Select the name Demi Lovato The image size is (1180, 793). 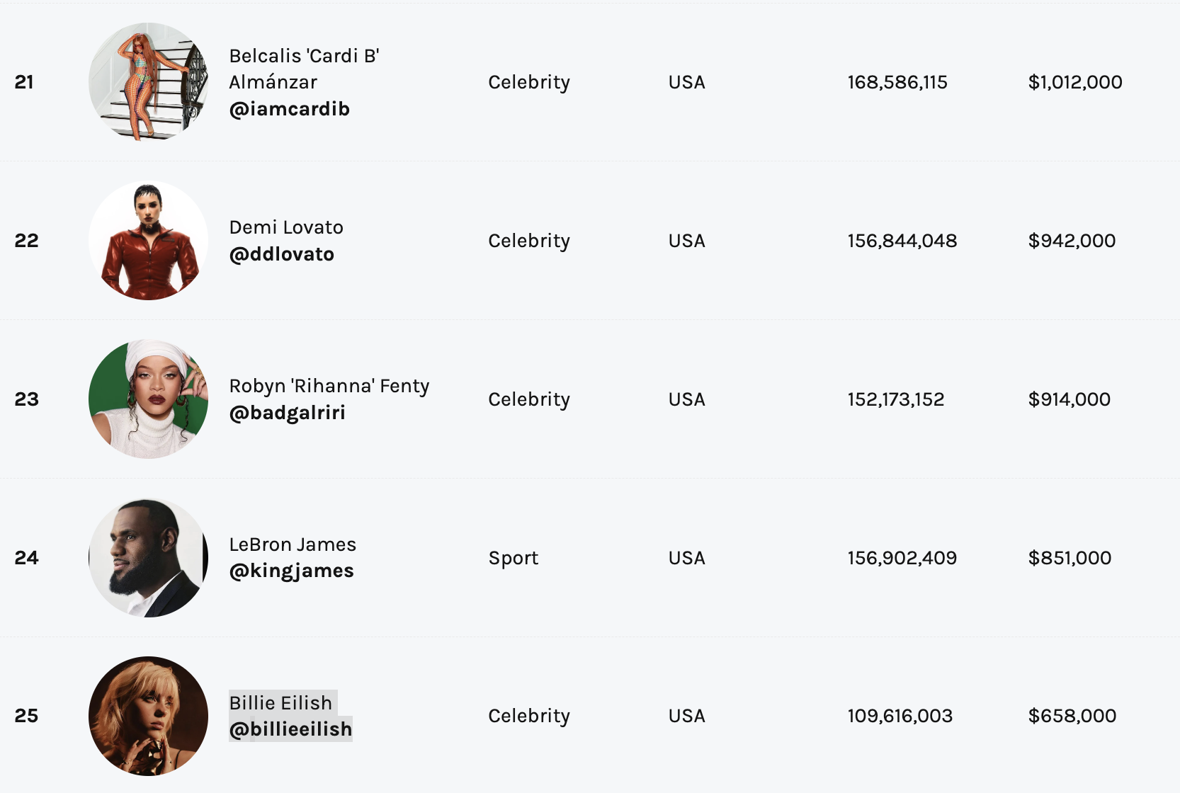286,227
